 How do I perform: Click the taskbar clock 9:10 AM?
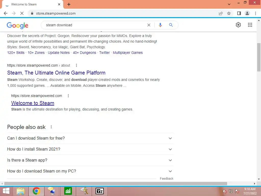(250, 189)
